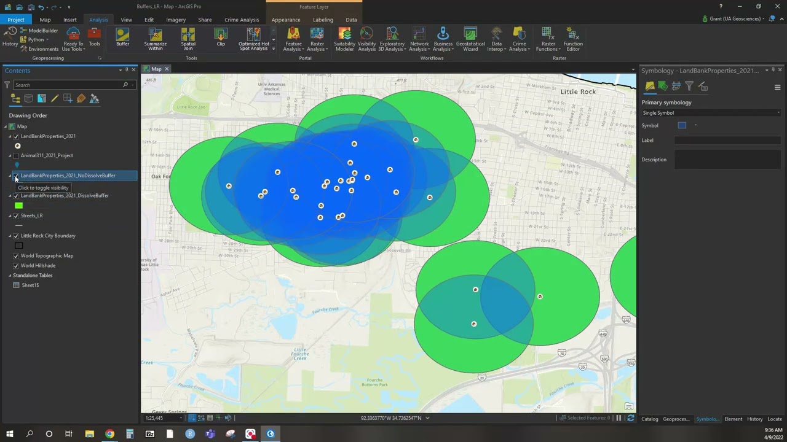Open the geoprocessing History button

point(10,37)
